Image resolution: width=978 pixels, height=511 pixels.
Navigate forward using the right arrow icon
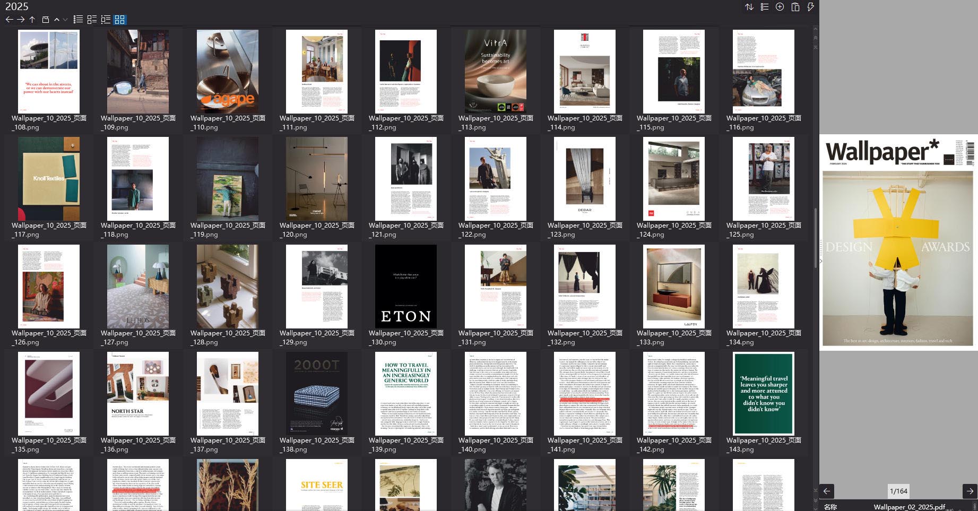pyautogui.click(x=21, y=20)
